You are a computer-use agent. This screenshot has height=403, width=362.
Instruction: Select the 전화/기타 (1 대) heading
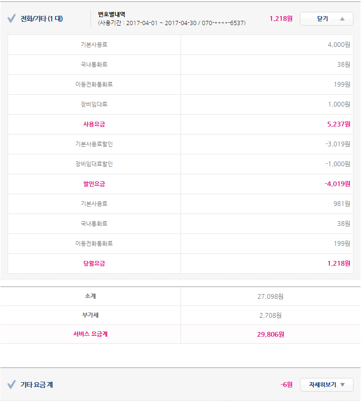(x=42, y=19)
